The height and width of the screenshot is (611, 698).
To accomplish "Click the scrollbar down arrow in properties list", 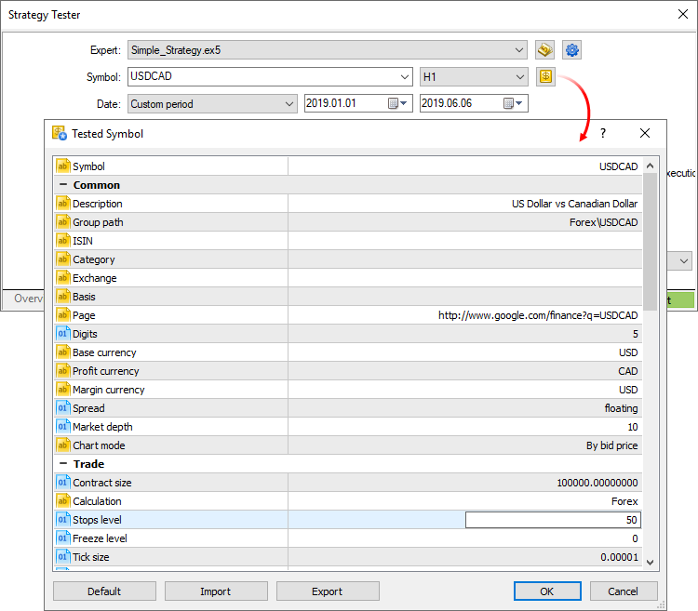I will pos(650,562).
